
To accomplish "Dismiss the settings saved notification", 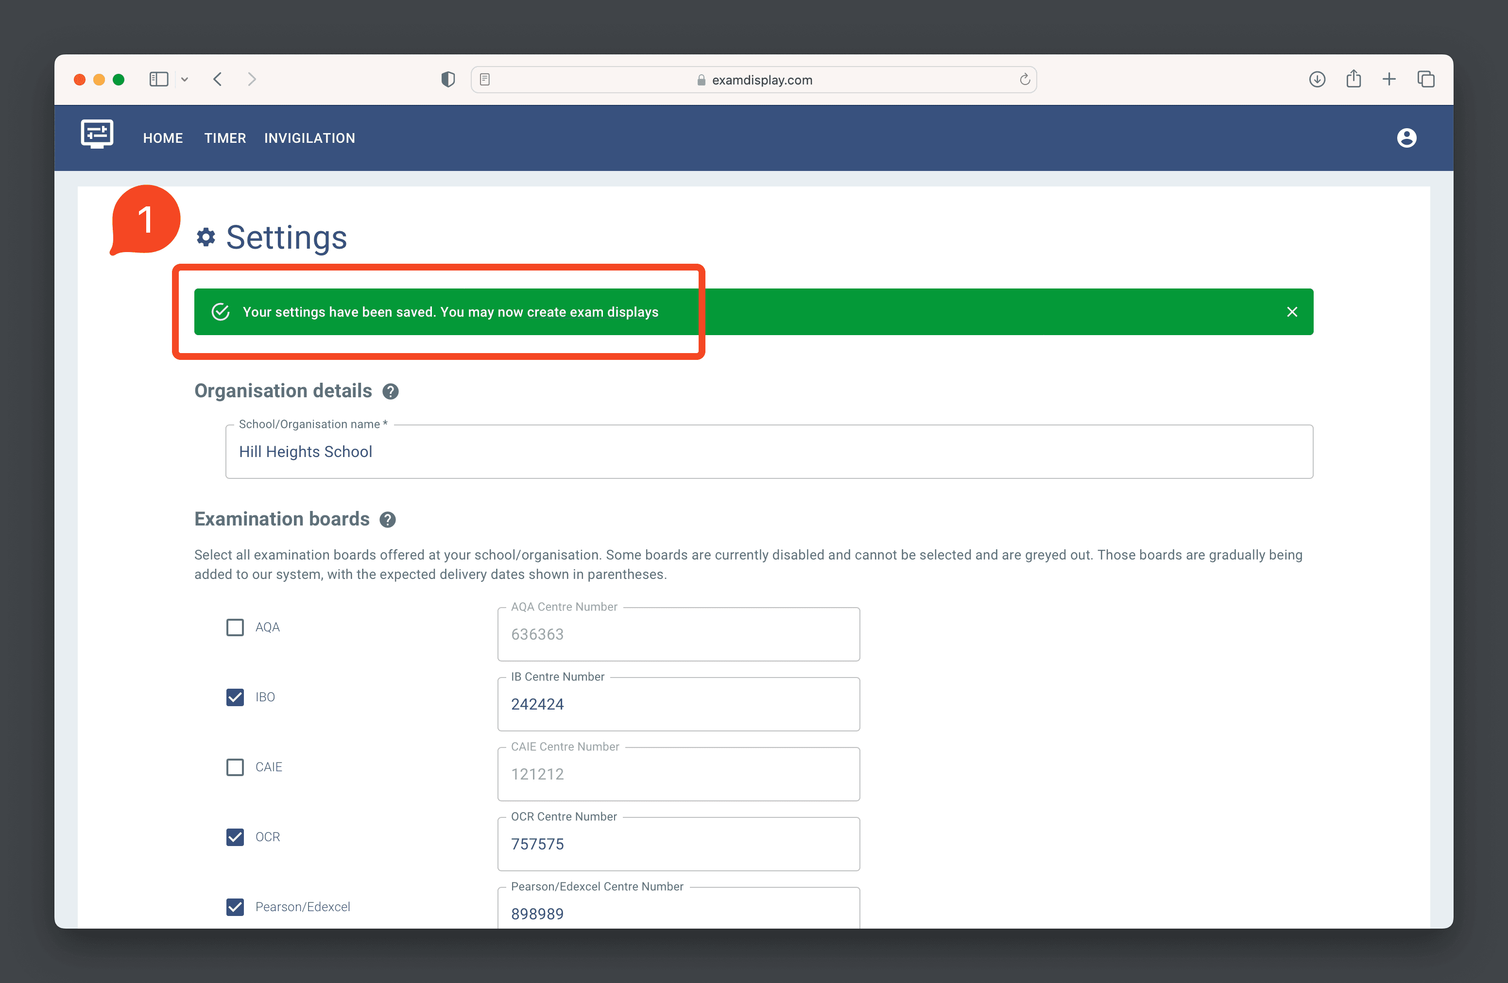I will 1292,312.
